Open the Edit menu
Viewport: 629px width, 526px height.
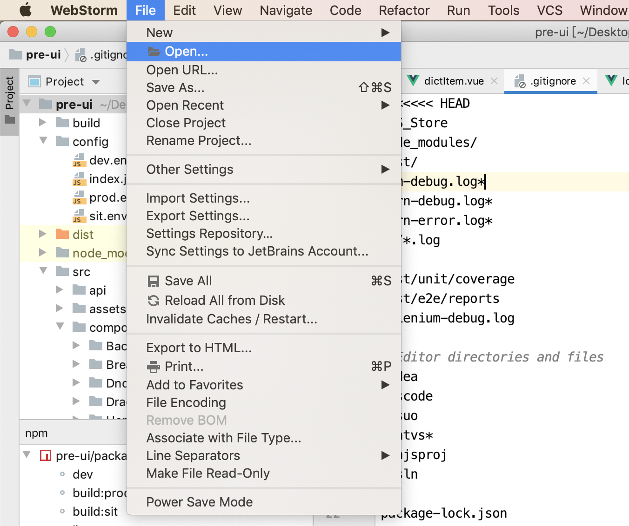click(x=184, y=10)
